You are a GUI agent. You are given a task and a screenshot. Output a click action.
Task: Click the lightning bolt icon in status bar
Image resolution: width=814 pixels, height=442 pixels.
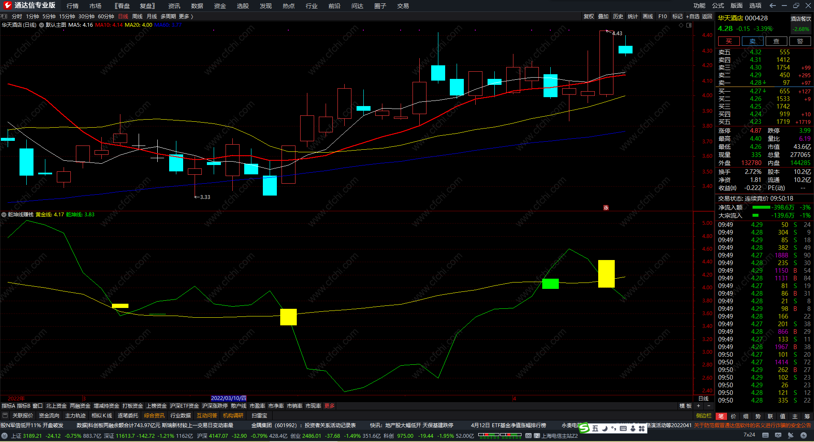(803, 435)
